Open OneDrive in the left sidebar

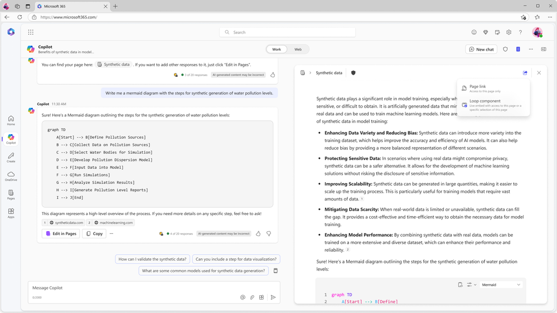(11, 176)
